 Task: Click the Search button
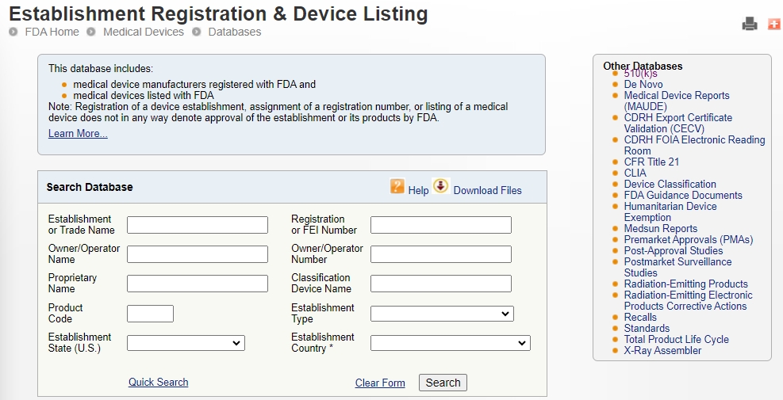click(443, 383)
